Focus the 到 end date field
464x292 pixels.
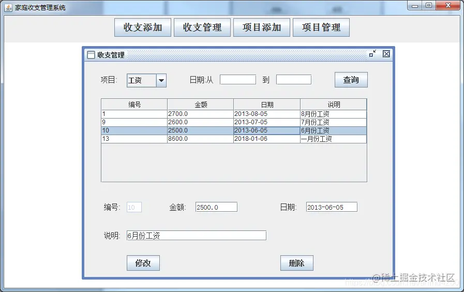coord(293,80)
